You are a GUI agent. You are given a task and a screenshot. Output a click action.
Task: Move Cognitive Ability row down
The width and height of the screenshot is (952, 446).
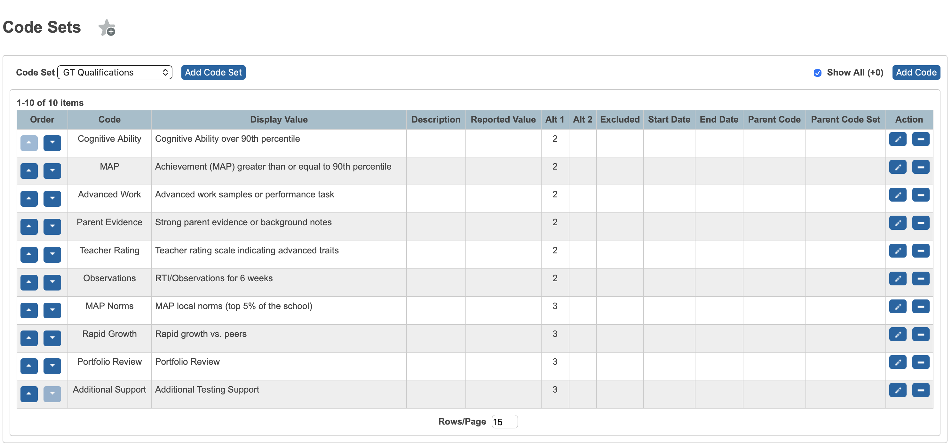tap(52, 143)
